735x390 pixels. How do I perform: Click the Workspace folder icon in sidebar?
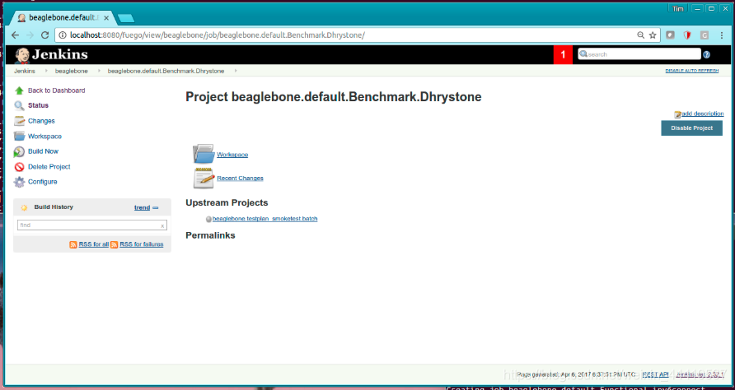pyautogui.click(x=19, y=137)
